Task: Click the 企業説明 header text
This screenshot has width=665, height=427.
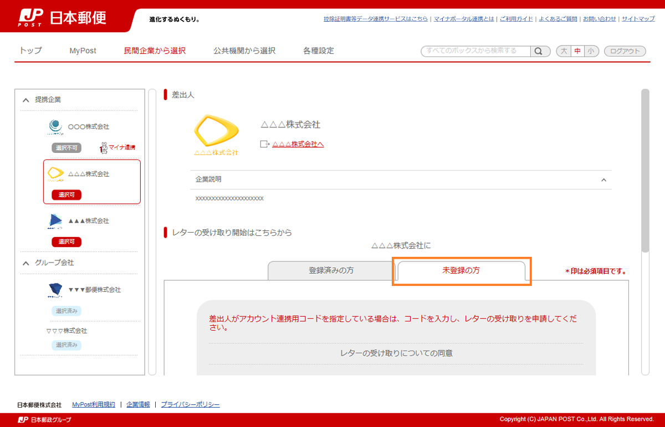Action: [x=208, y=180]
